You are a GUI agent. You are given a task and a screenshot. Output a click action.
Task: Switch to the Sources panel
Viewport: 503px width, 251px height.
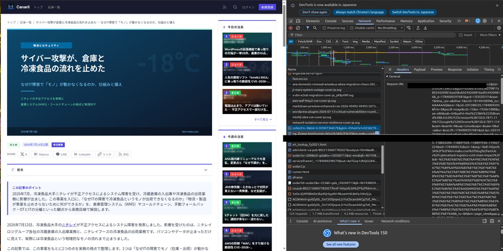coord(347,21)
